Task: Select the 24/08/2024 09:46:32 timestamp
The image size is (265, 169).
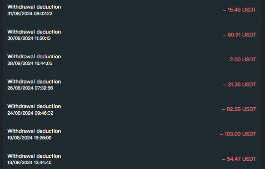Action: [x=30, y=113]
